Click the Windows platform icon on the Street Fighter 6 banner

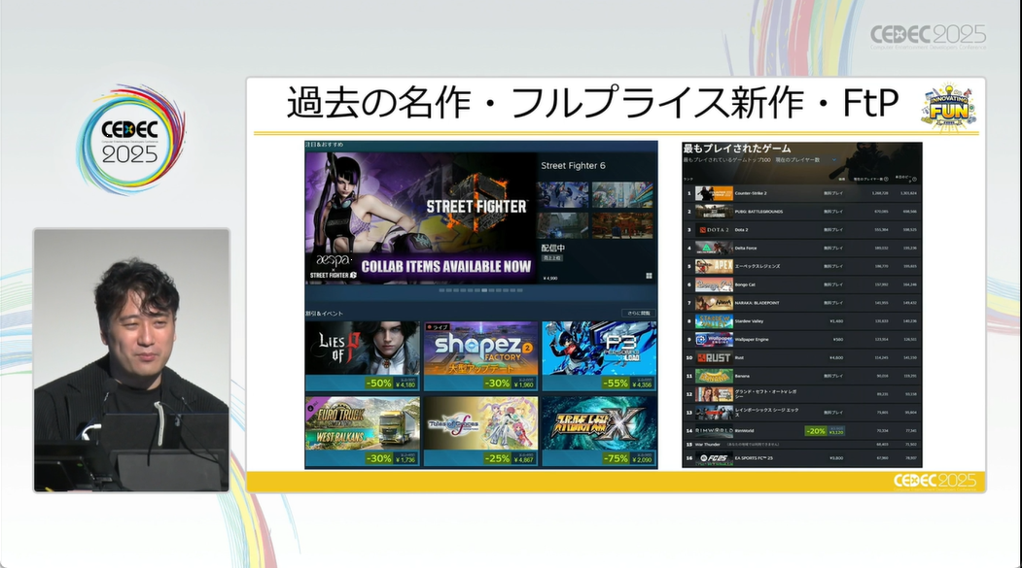point(648,276)
